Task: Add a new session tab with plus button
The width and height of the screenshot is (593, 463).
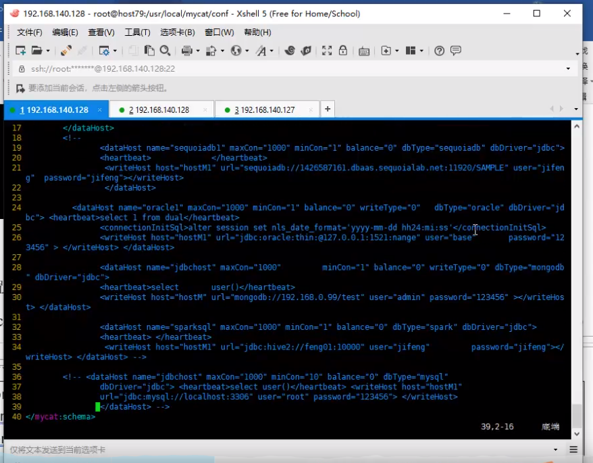Action: [x=328, y=109]
